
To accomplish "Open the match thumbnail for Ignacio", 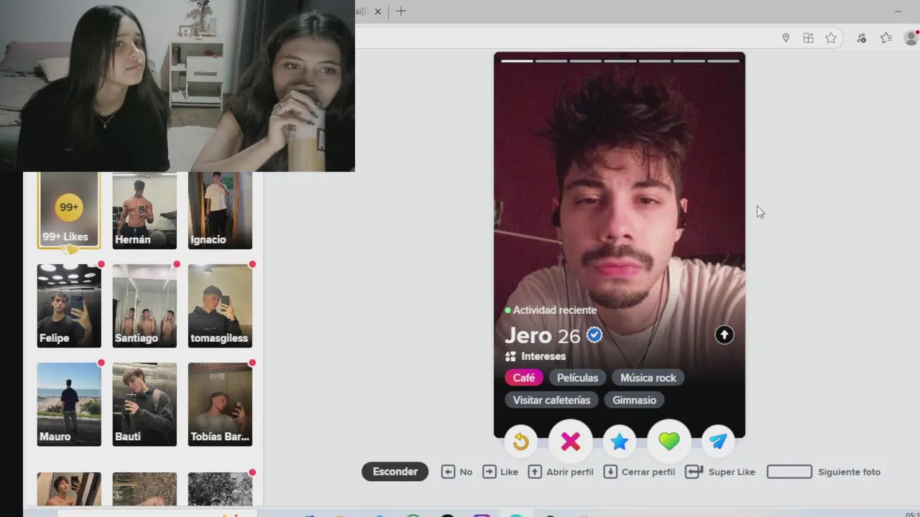I will (x=220, y=210).
